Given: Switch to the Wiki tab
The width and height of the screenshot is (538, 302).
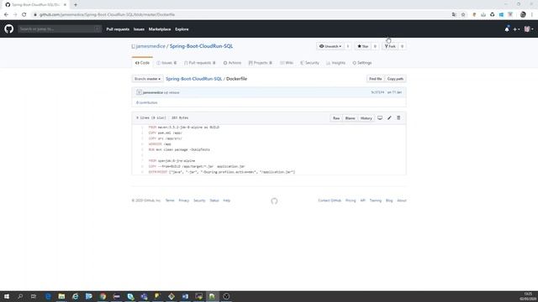Looking at the screenshot, I should [287, 63].
